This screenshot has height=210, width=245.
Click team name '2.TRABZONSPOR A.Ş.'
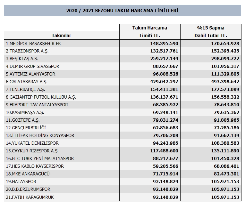[27, 51]
